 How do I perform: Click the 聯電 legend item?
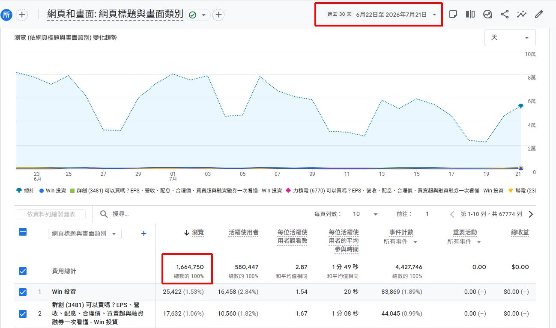pos(522,191)
